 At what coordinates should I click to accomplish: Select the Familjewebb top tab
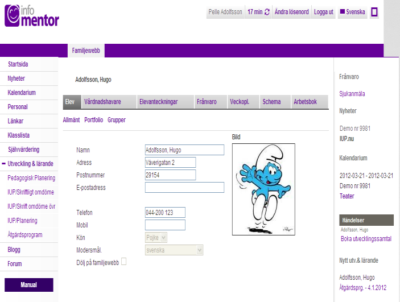point(86,51)
